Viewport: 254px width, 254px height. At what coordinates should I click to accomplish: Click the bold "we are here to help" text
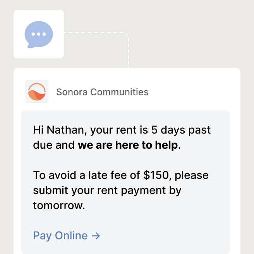tap(128, 145)
